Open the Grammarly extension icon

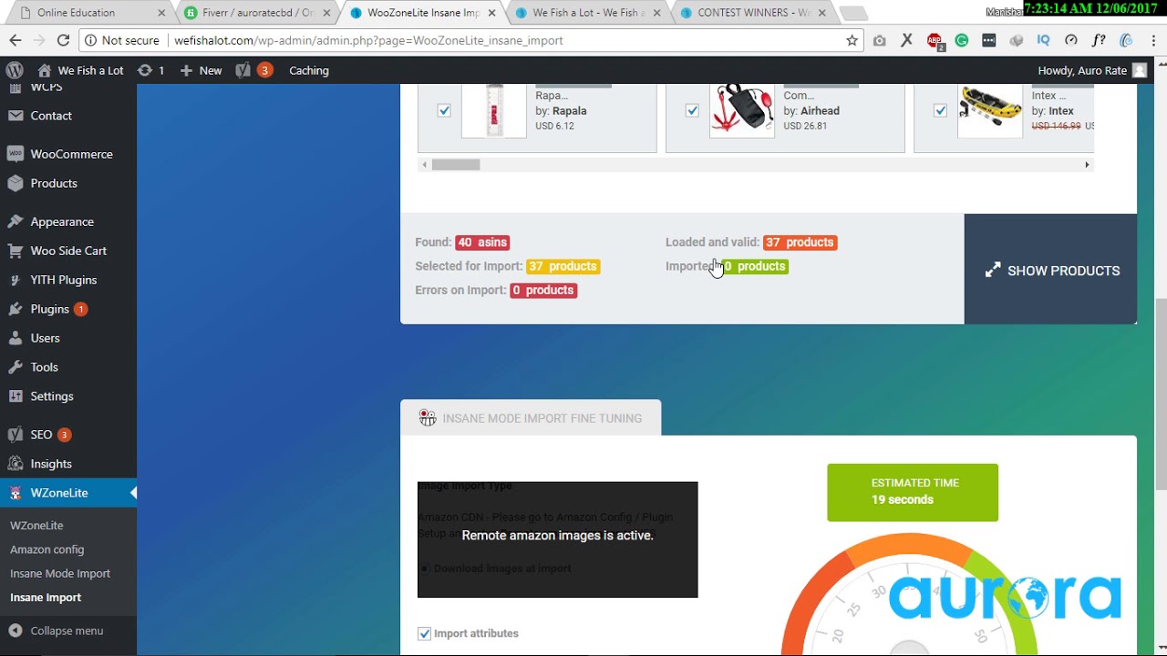click(x=961, y=40)
